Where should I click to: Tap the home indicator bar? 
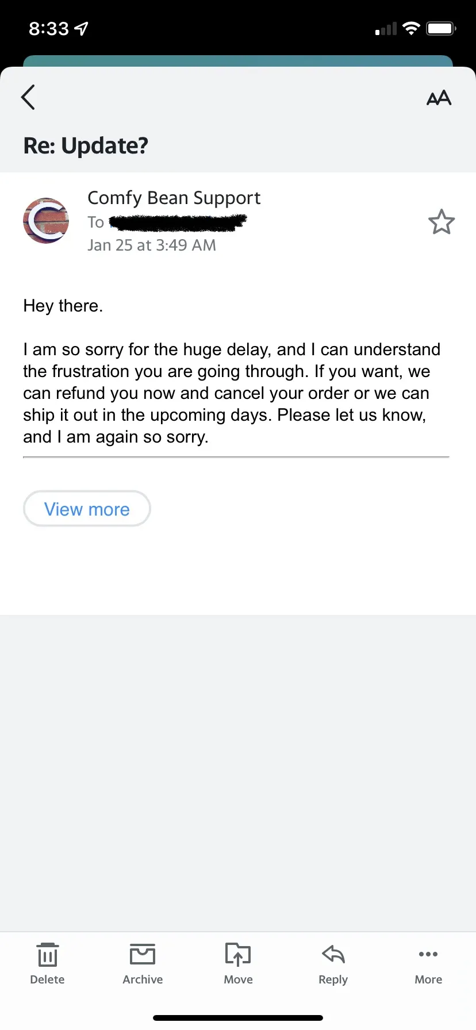click(238, 1018)
